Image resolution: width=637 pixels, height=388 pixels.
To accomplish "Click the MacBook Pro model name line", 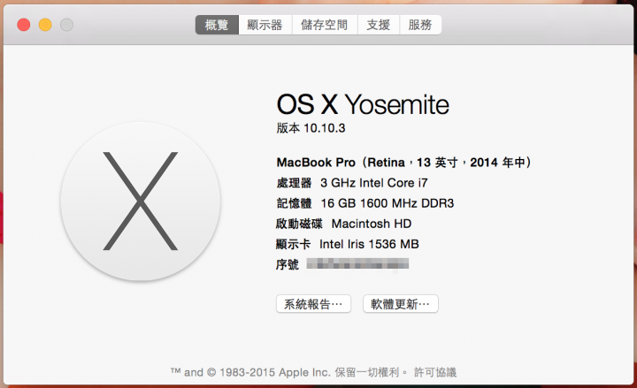I will pos(403,163).
